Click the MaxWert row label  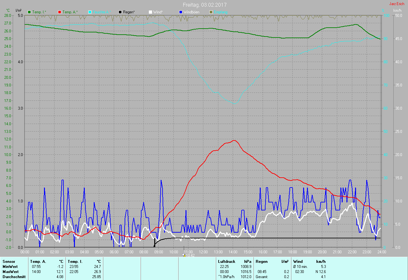point(10,272)
